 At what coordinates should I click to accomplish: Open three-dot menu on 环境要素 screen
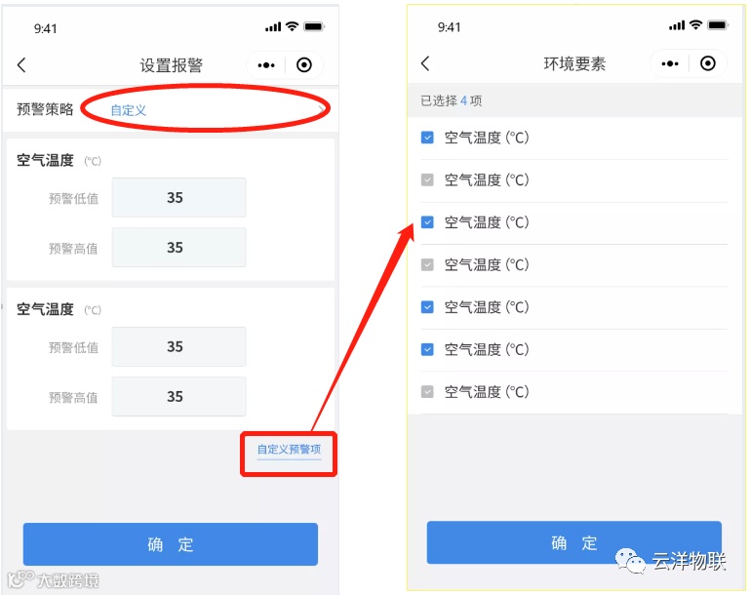click(x=670, y=63)
